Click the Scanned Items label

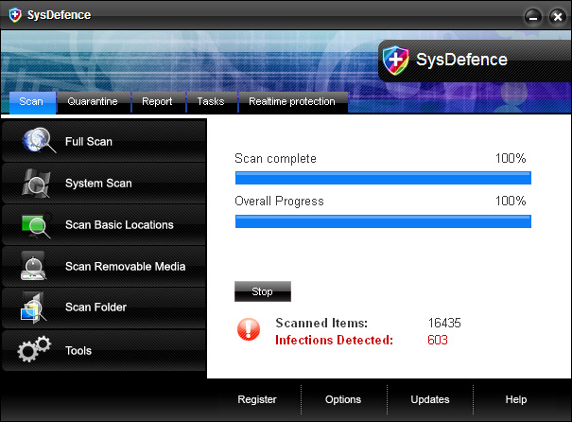point(321,323)
